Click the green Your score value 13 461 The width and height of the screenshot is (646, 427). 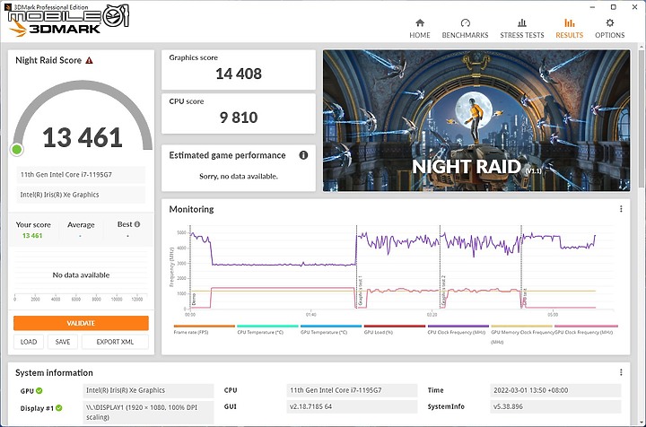click(32, 236)
